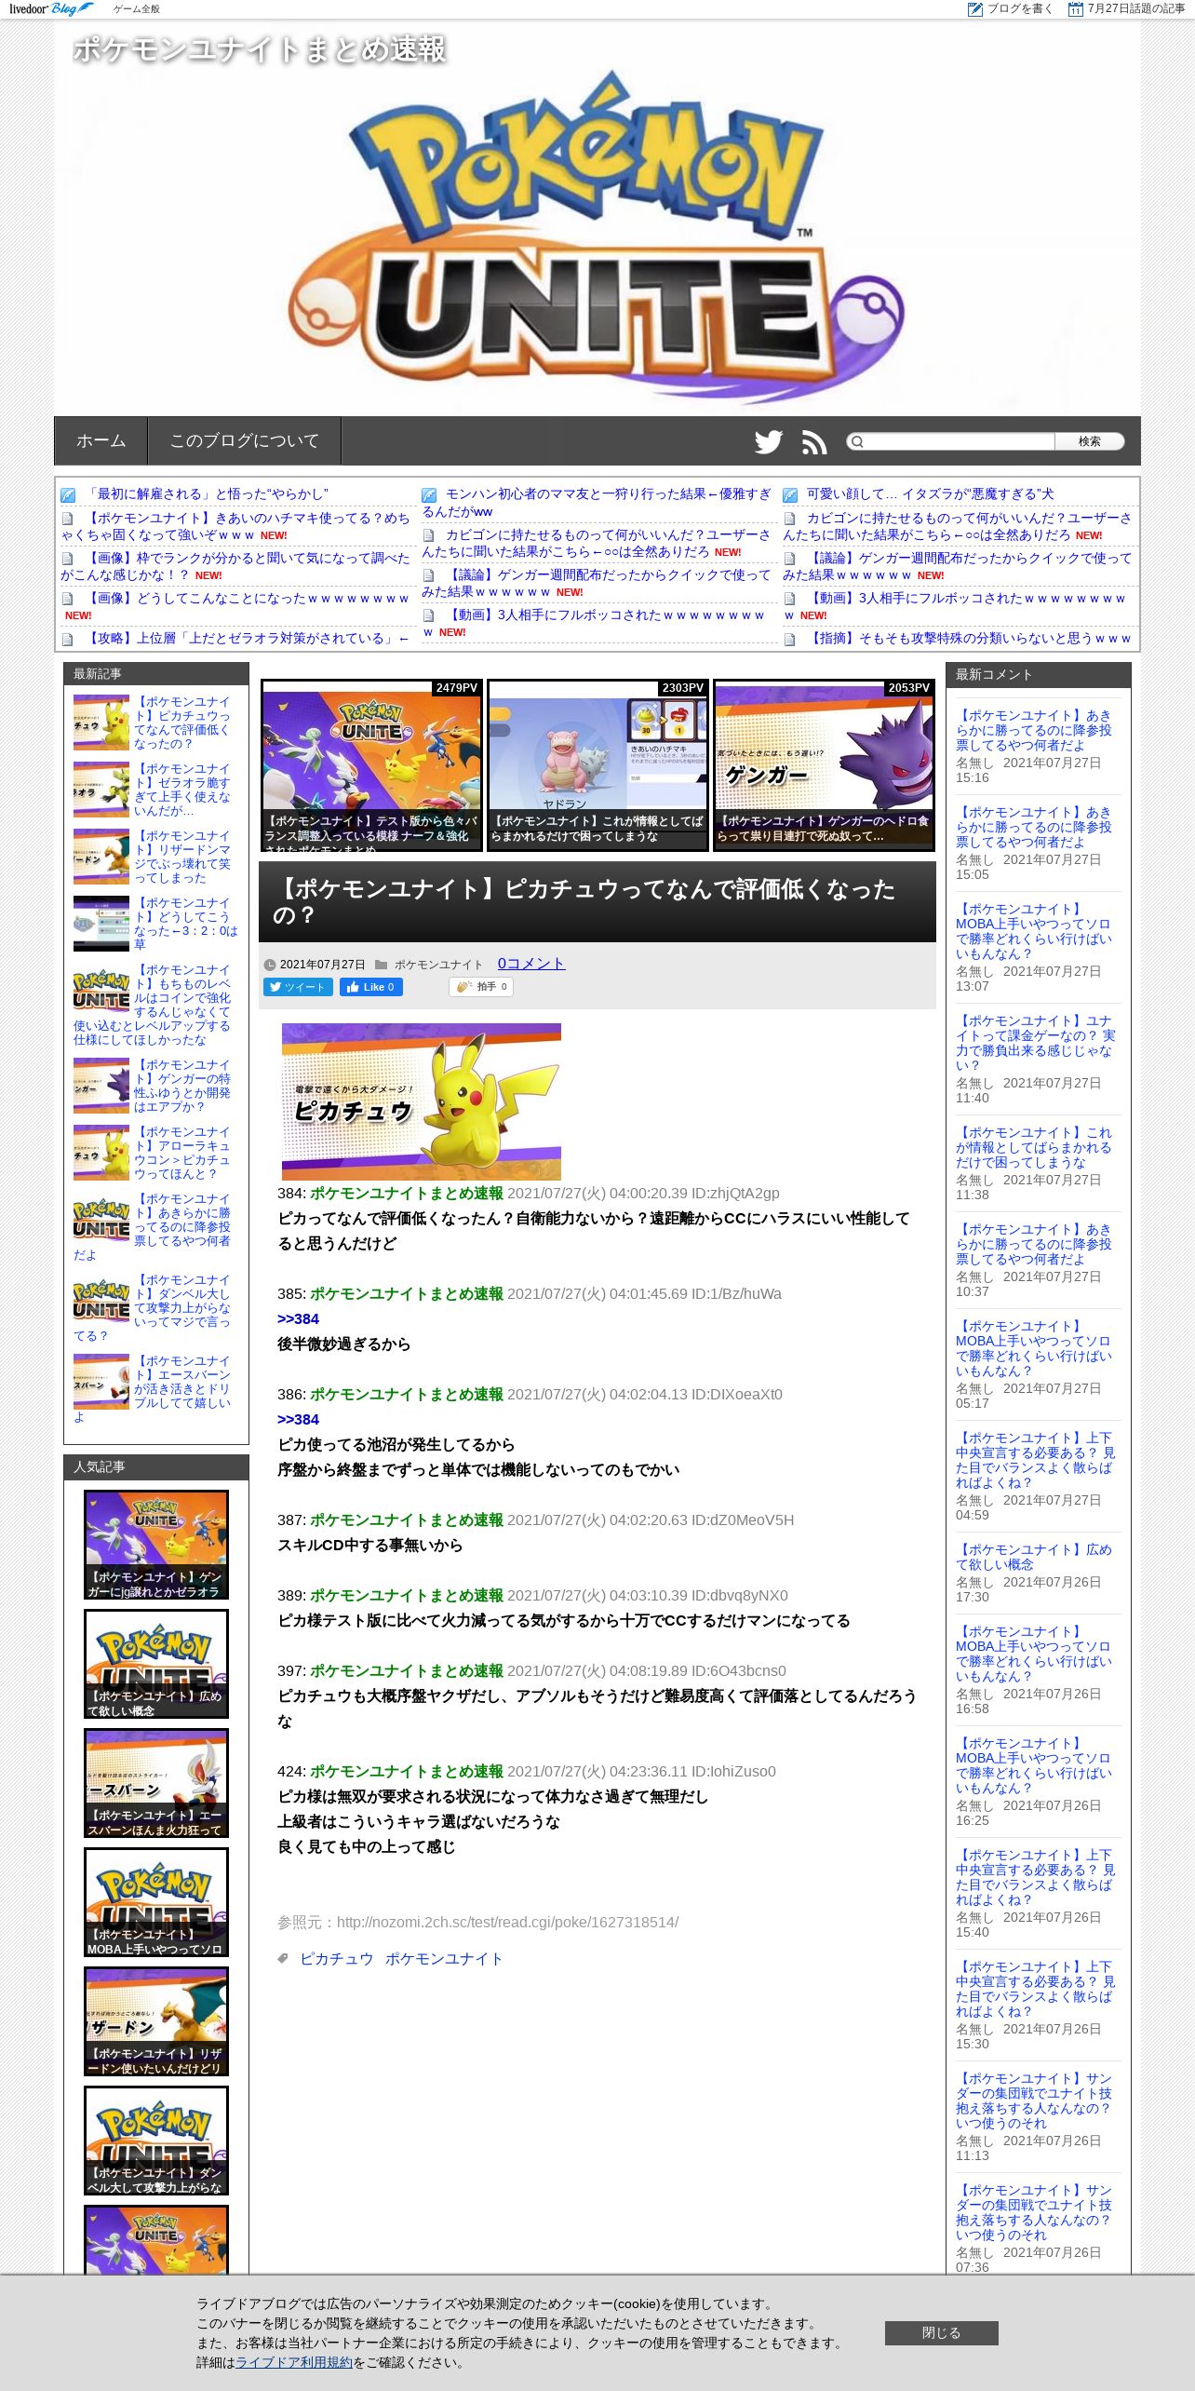
Task: Open the 2053PV ゲンガー article thumbnail
Action: click(x=824, y=765)
